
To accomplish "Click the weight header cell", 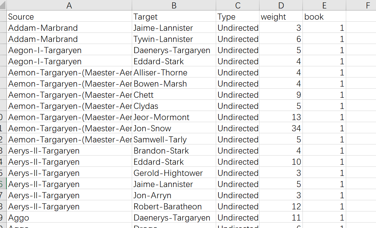I will click(281, 16).
